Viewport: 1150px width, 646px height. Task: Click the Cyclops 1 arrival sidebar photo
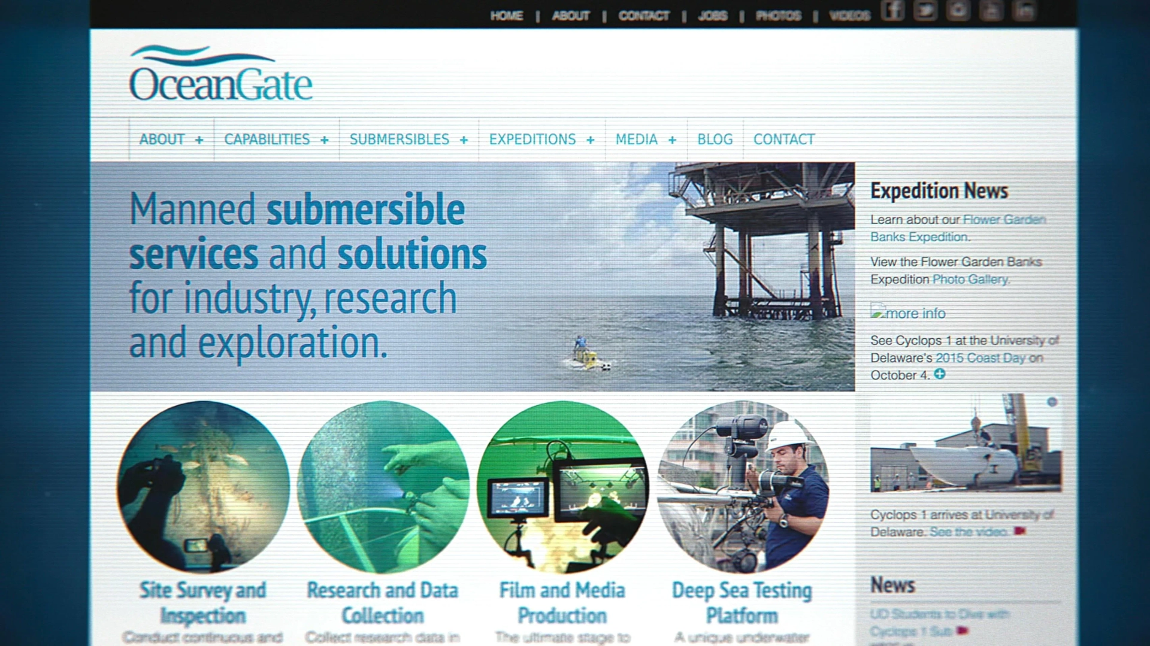click(x=966, y=442)
